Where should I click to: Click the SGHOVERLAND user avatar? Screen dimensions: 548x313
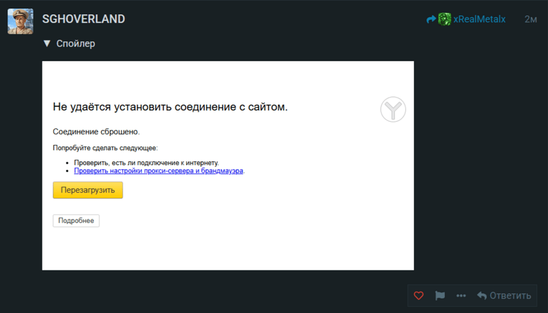(x=20, y=21)
